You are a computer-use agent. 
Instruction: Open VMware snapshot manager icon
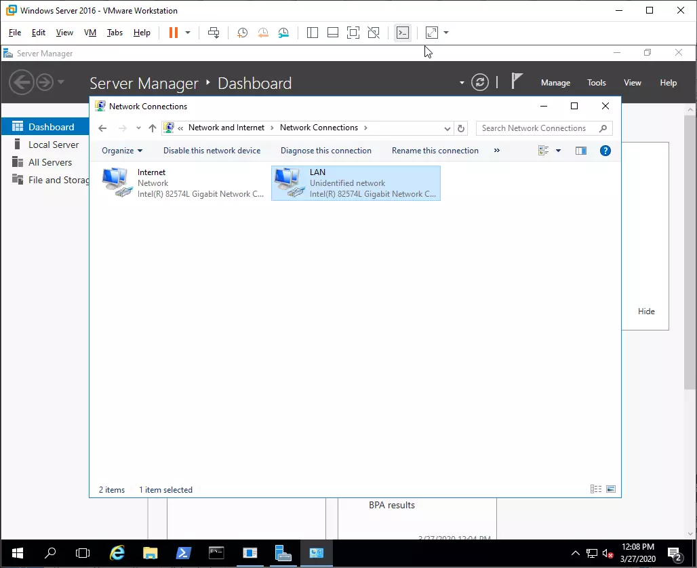(x=283, y=33)
